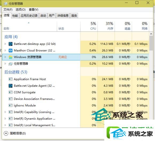This screenshot has width=155, height=141.
Task: Click the Maxthon Cloud Browser icon
Action: click(x=10, y=51)
